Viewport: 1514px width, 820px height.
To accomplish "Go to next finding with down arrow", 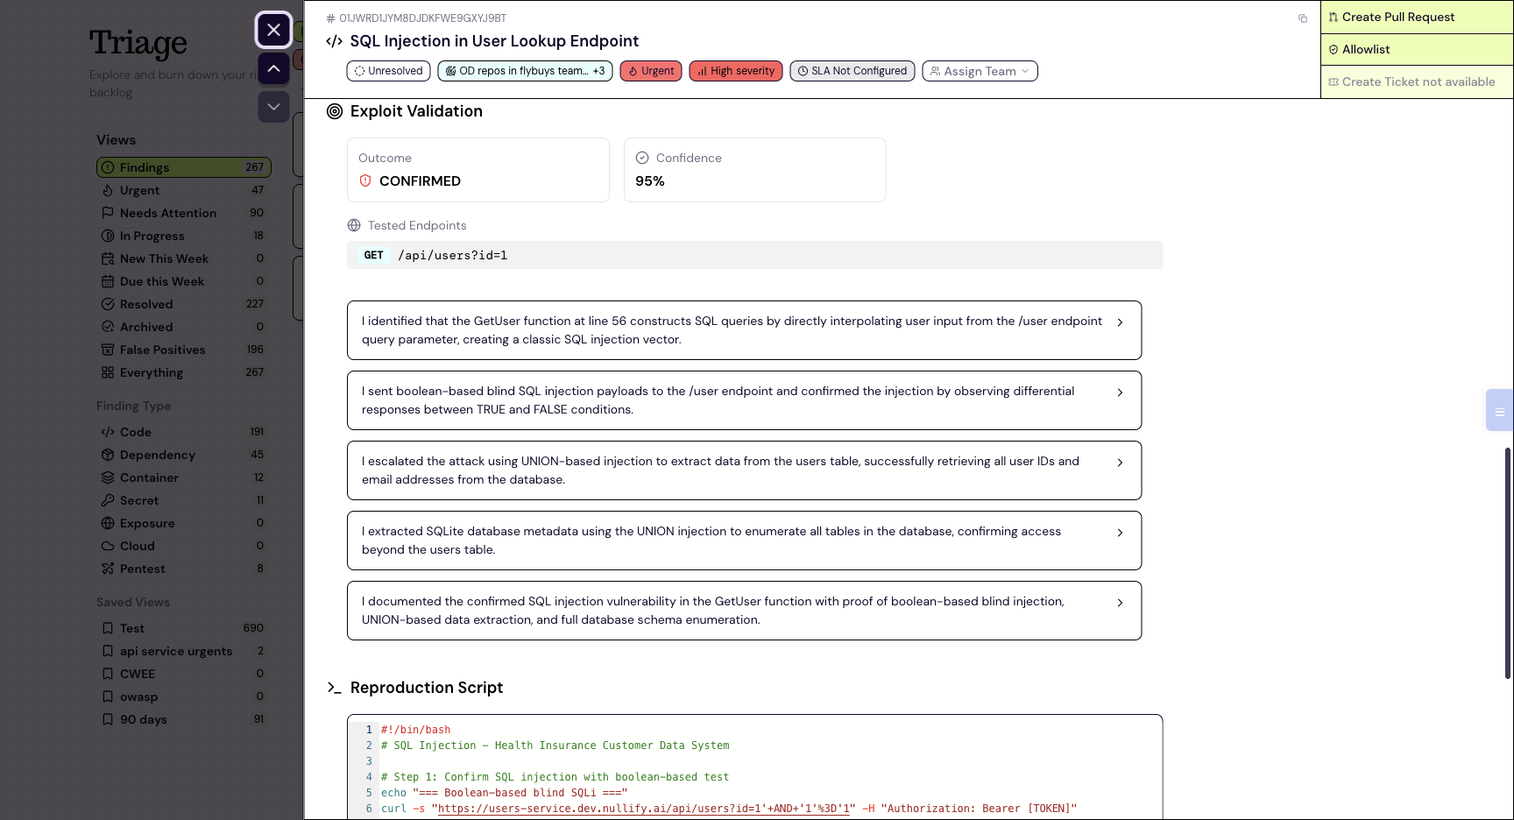I will [273, 107].
